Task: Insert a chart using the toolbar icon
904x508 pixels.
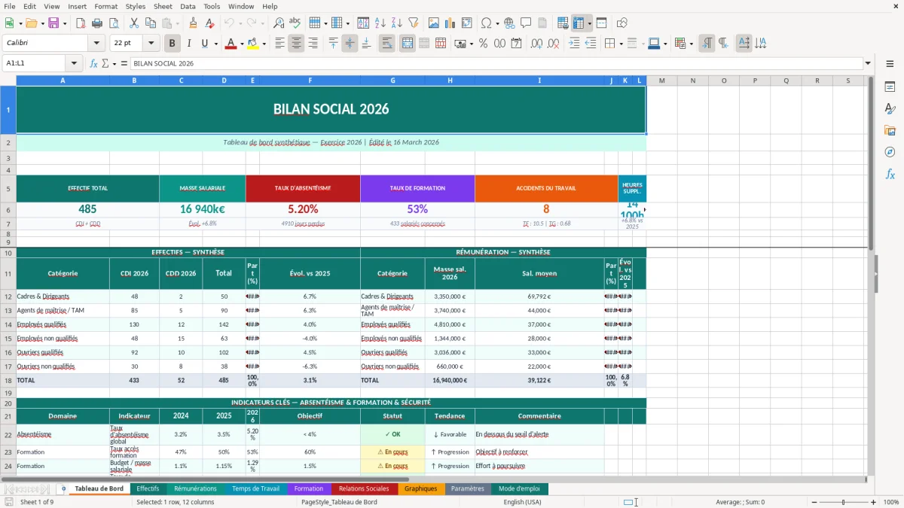Action: point(450,23)
